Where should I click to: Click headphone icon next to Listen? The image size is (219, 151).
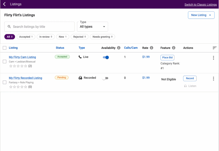(185, 86)
